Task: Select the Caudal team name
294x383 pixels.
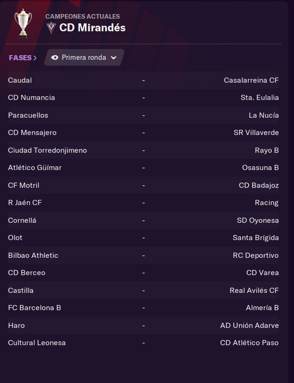Action: (20, 80)
